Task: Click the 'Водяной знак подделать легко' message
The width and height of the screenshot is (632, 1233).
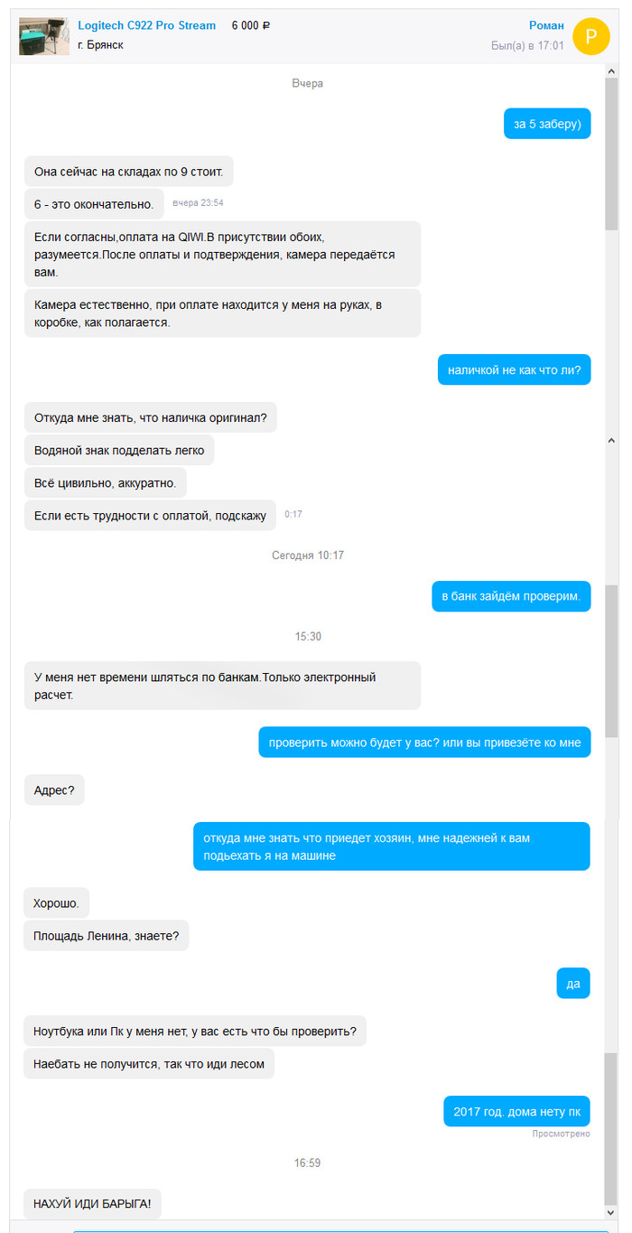Action: tap(119, 450)
